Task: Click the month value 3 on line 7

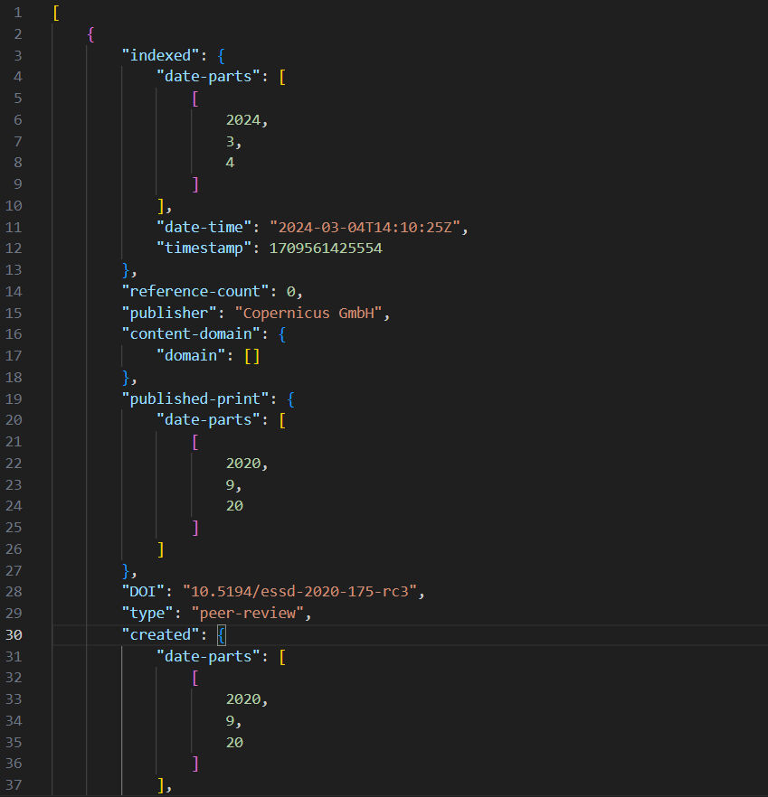Action: coord(230,141)
